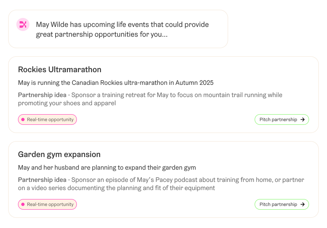Open the Rockies Ultramarathon heading
The height and width of the screenshot is (228, 327).
pos(60,69)
